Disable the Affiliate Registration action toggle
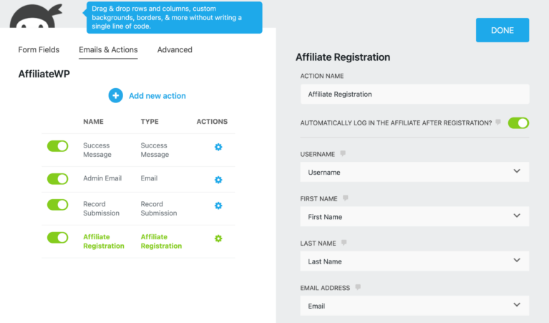 coord(58,238)
